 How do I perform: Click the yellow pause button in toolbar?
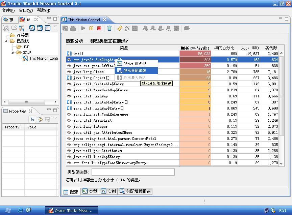[x=91, y=28]
